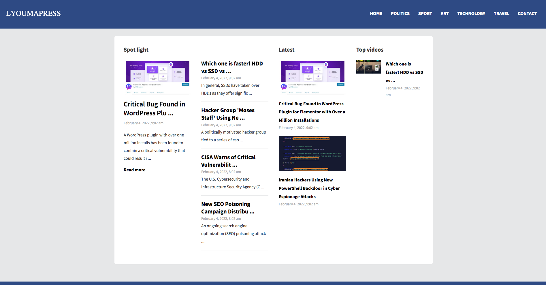Open the HOME menu item
Screen dimensions: 546x285
tap(376, 14)
